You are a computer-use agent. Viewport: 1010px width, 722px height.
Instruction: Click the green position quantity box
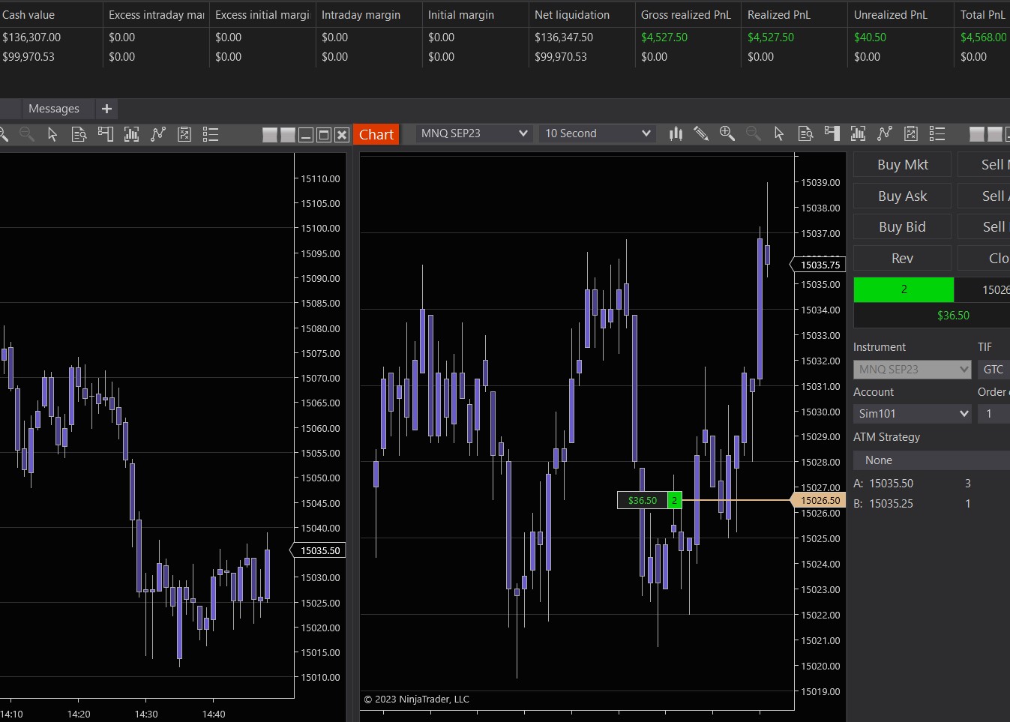[904, 289]
